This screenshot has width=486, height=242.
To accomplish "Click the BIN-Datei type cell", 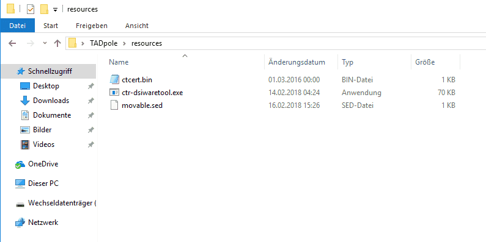I will pyautogui.click(x=357, y=80).
